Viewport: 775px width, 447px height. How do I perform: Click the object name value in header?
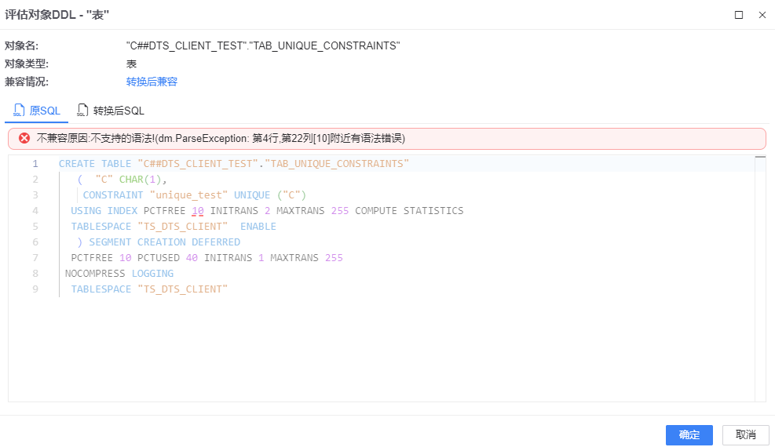tap(263, 46)
